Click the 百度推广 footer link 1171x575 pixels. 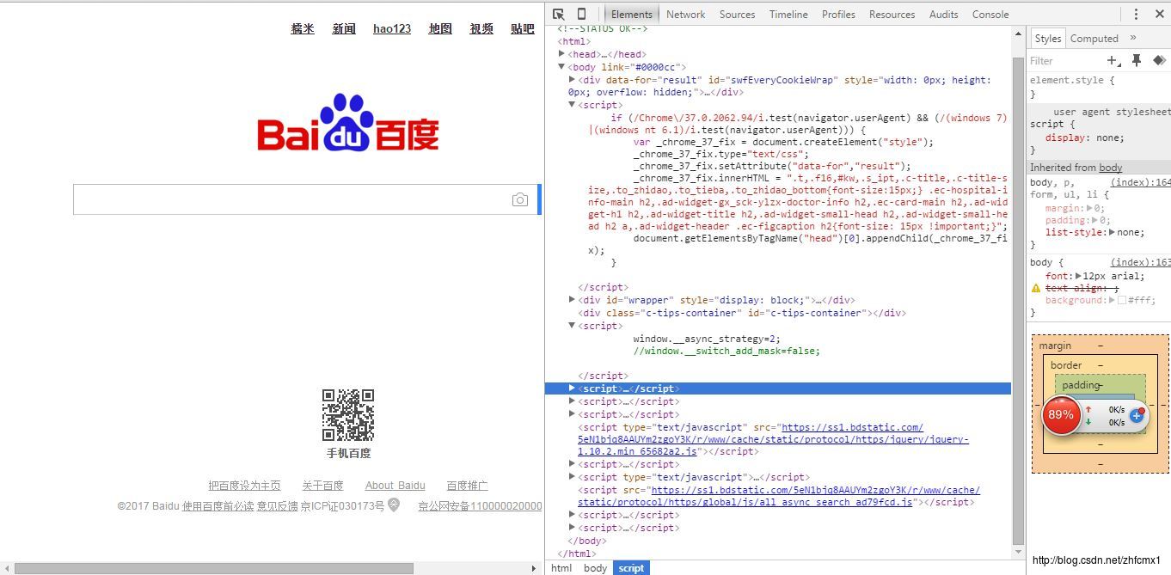pyautogui.click(x=467, y=486)
